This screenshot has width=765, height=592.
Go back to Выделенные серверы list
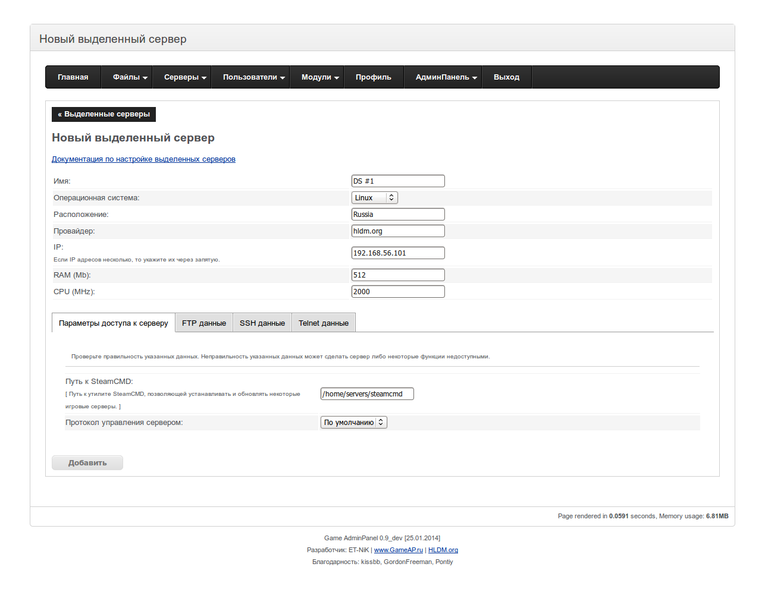[x=104, y=114]
